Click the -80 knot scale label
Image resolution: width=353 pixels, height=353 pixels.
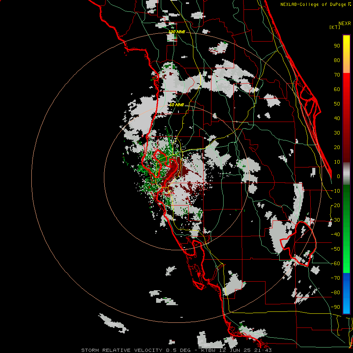[x=335, y=293]
